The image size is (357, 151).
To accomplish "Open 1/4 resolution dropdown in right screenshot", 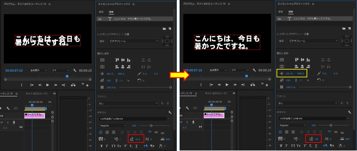I will (x=240, y=70).
